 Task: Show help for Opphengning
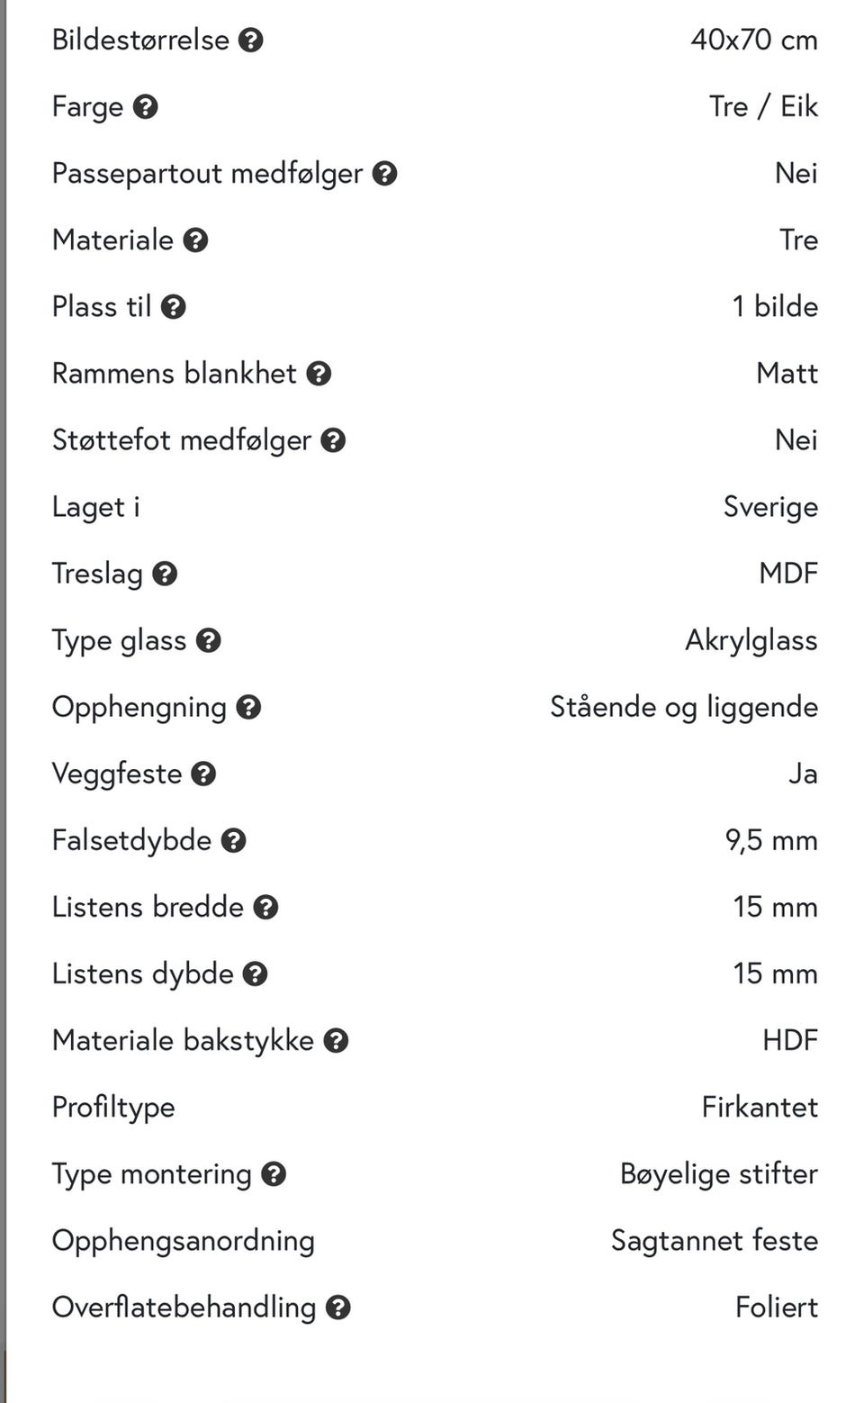coord(248,707)
